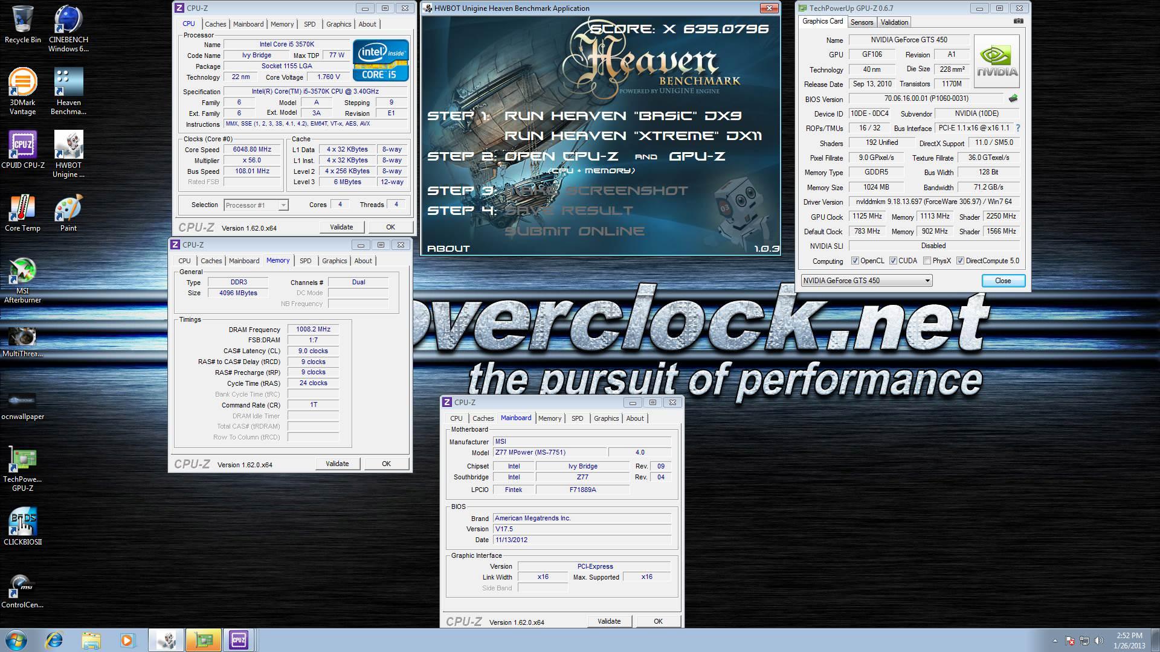This screenshot has width=1160, height=652.
Task: Switch to Sensors tab in GPU-Z
Action: 862,22
